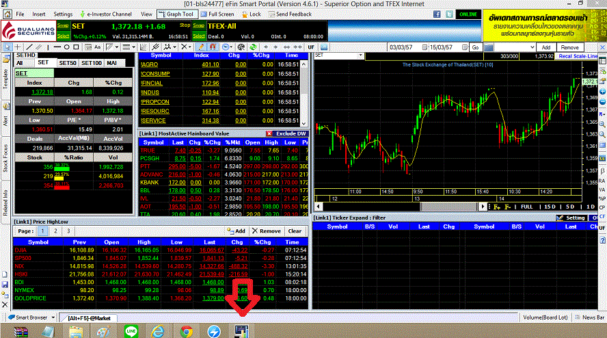Viewport: 607px width, 338px height.
Task: Open the start date 03/03/57 calendar picker
Action: 425,47
